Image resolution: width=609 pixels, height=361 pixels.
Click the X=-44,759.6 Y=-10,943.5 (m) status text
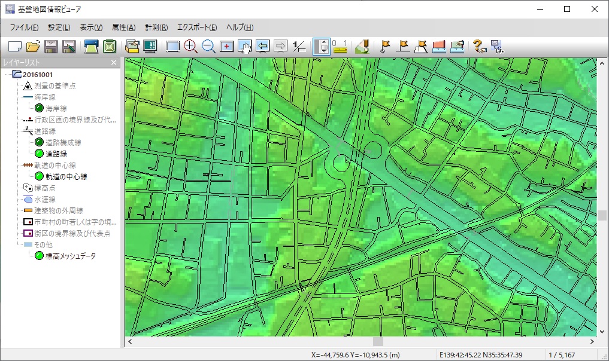355,355
